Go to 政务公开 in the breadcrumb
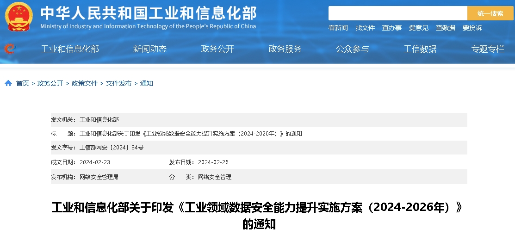 [x=50, y=83]
